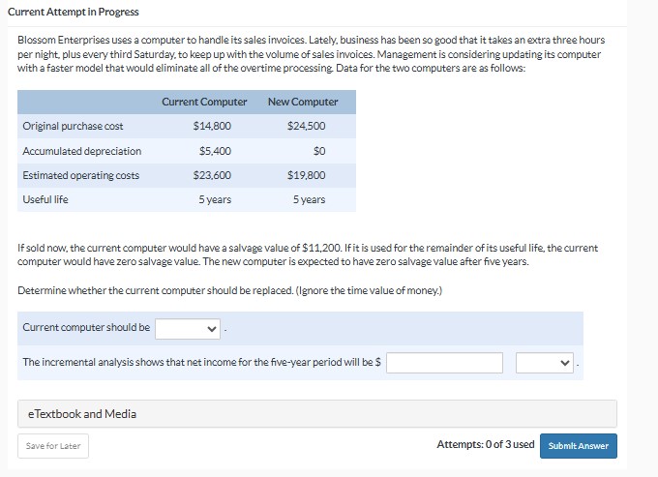Click the 'Original purchase cost' row label
Viewport: 658px width, 477px height.
click(73, 126)
